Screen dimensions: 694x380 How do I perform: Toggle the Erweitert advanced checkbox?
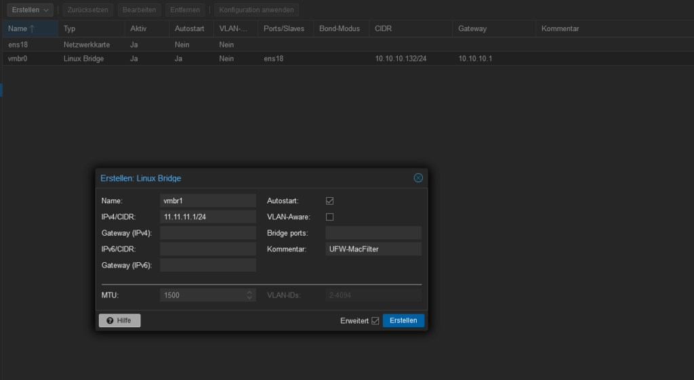pyautogui.click(x=375, y=320)
